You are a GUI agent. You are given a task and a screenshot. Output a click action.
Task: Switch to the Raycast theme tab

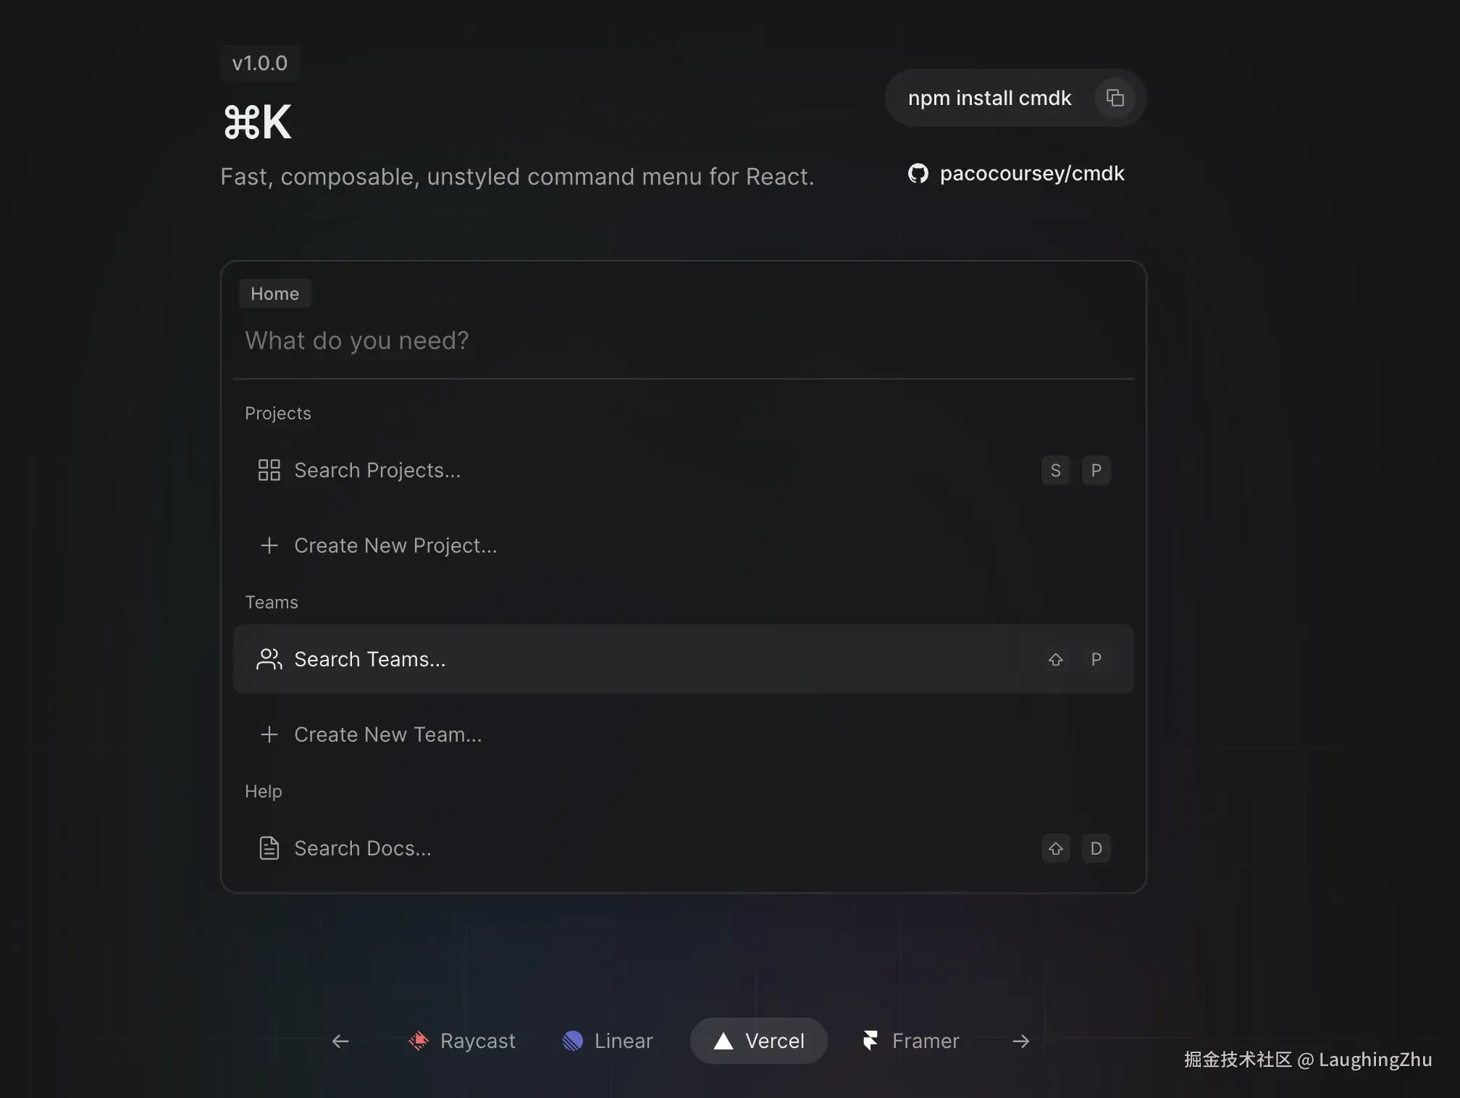(462, 1041)
